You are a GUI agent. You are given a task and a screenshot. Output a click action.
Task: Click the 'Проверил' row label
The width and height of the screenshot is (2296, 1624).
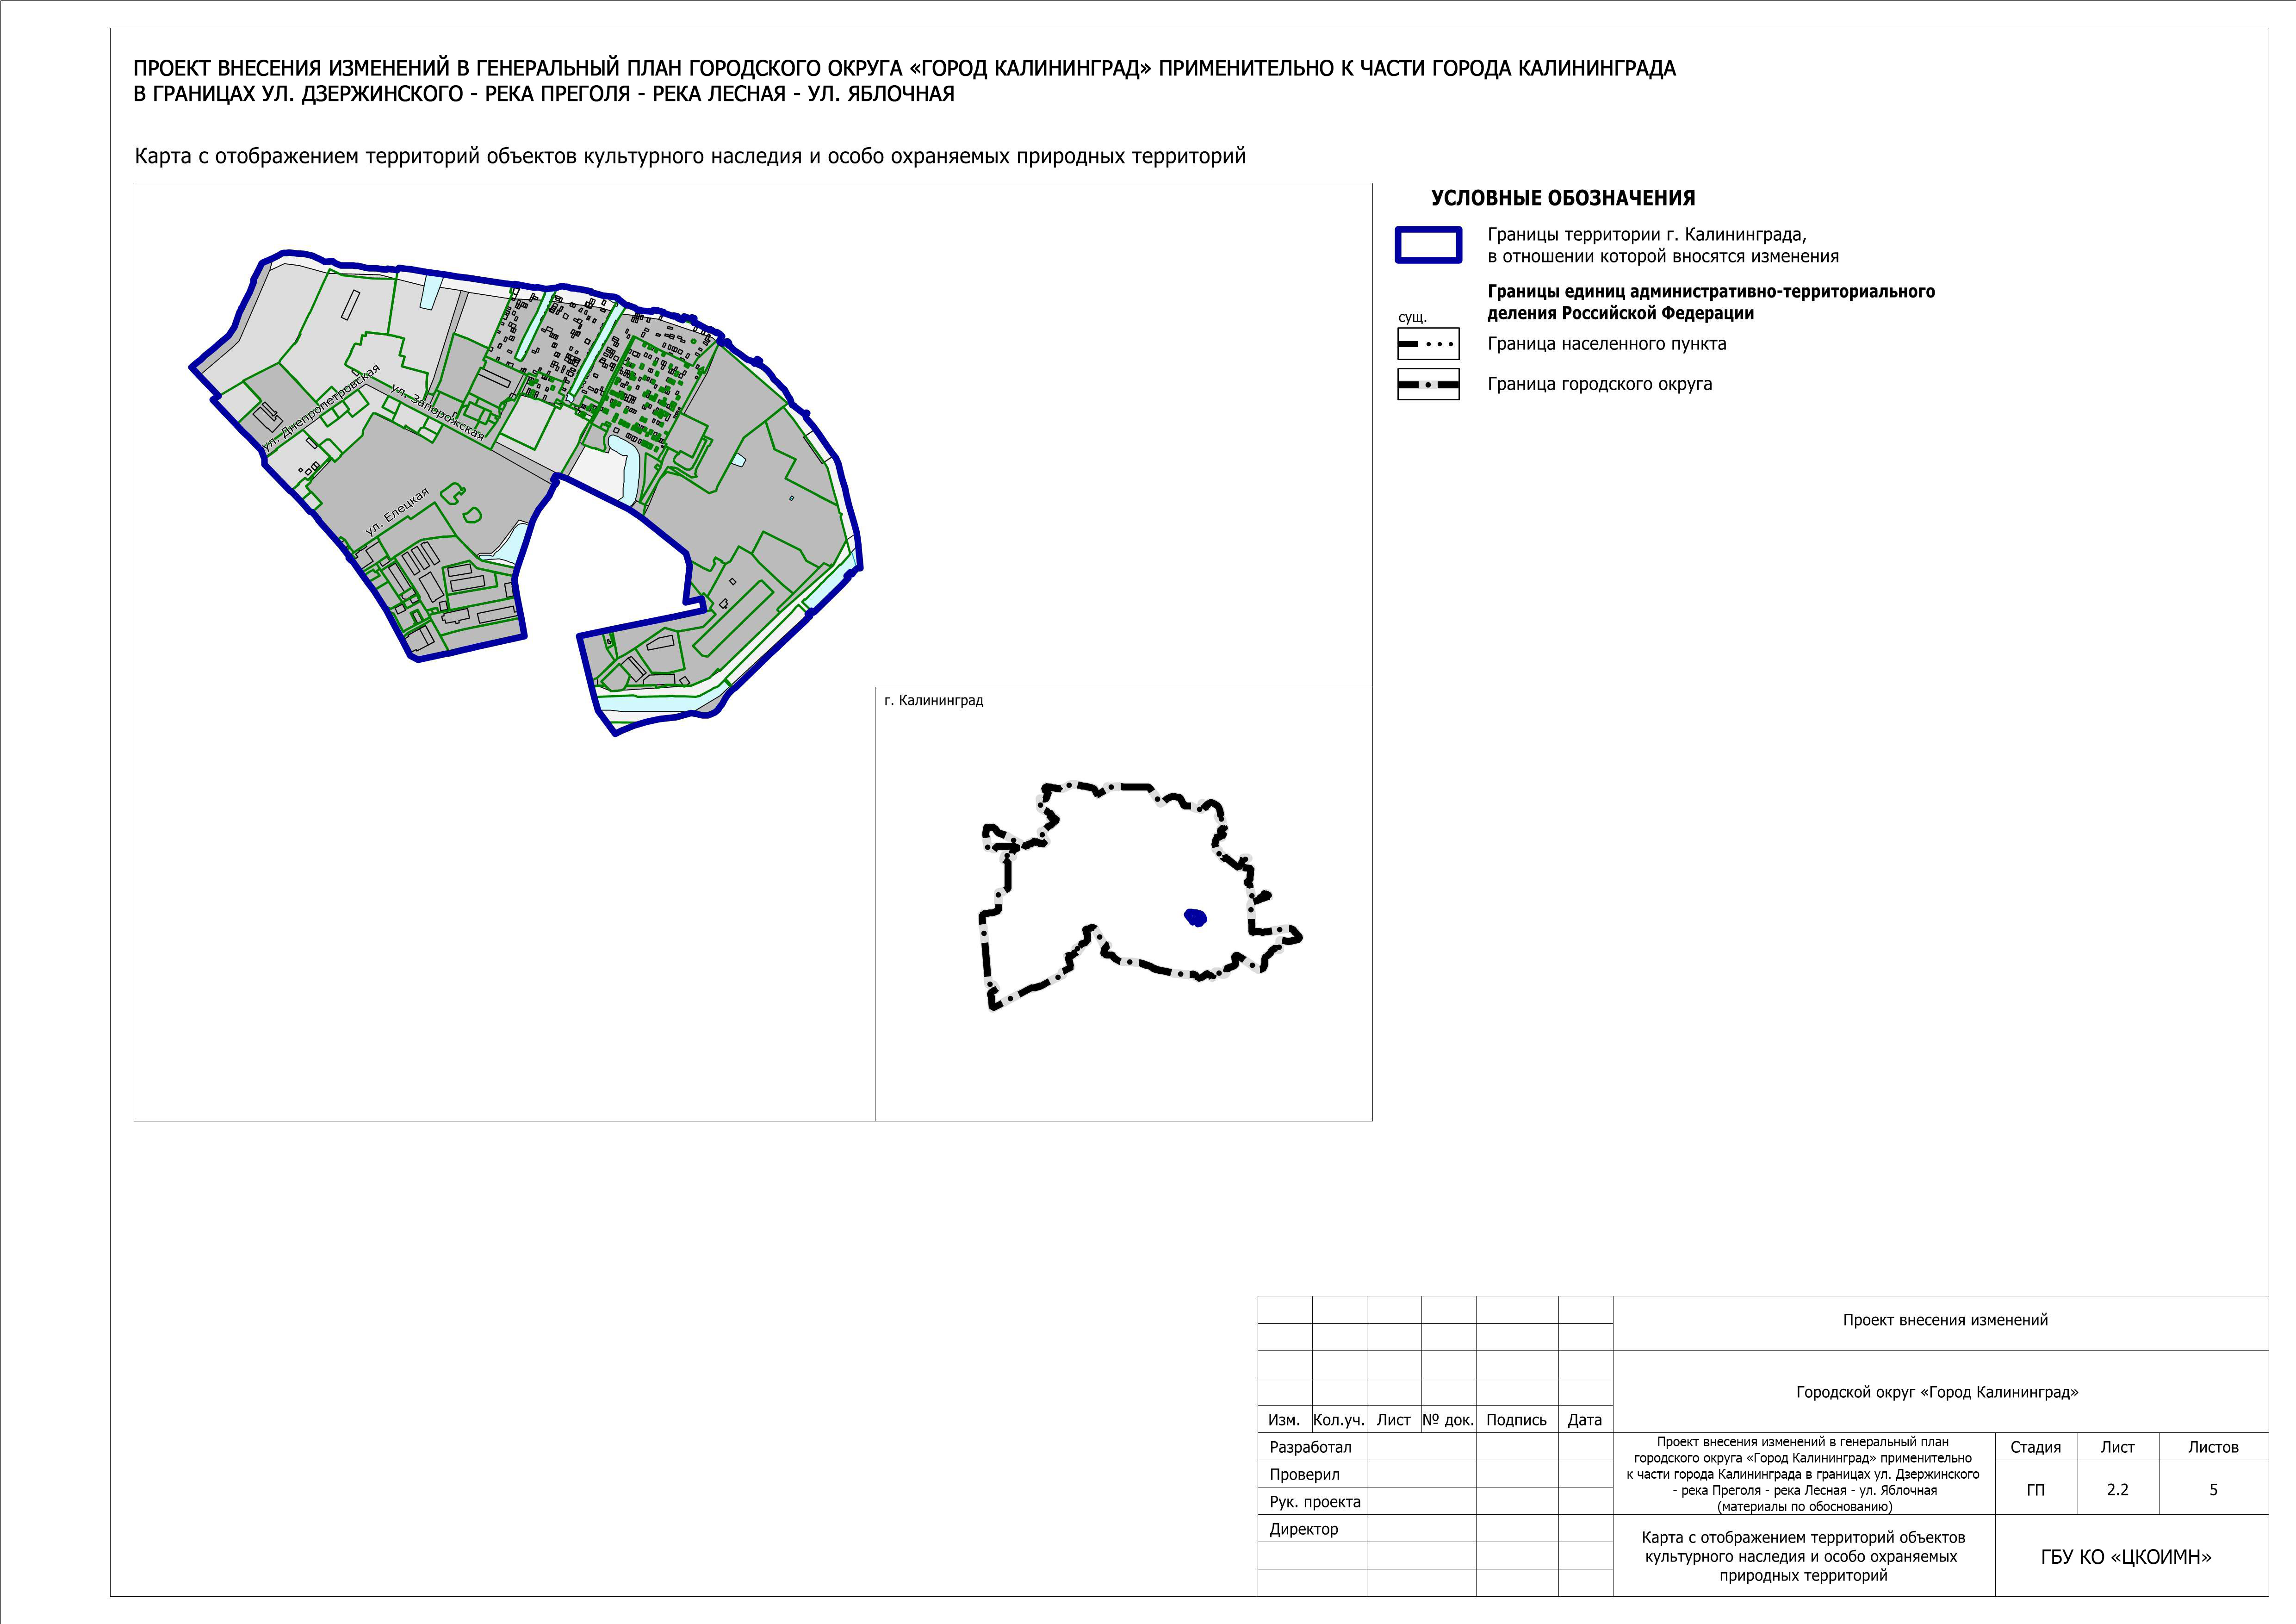click(1304, 1474)
